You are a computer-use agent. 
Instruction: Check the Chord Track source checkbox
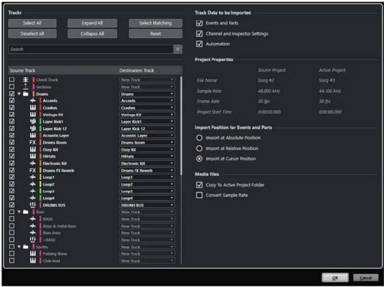12,80
